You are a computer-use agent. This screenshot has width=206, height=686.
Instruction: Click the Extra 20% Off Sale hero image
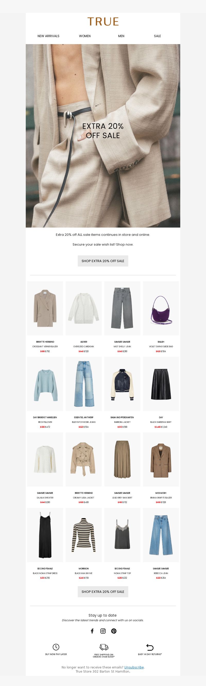click(103, 136)
